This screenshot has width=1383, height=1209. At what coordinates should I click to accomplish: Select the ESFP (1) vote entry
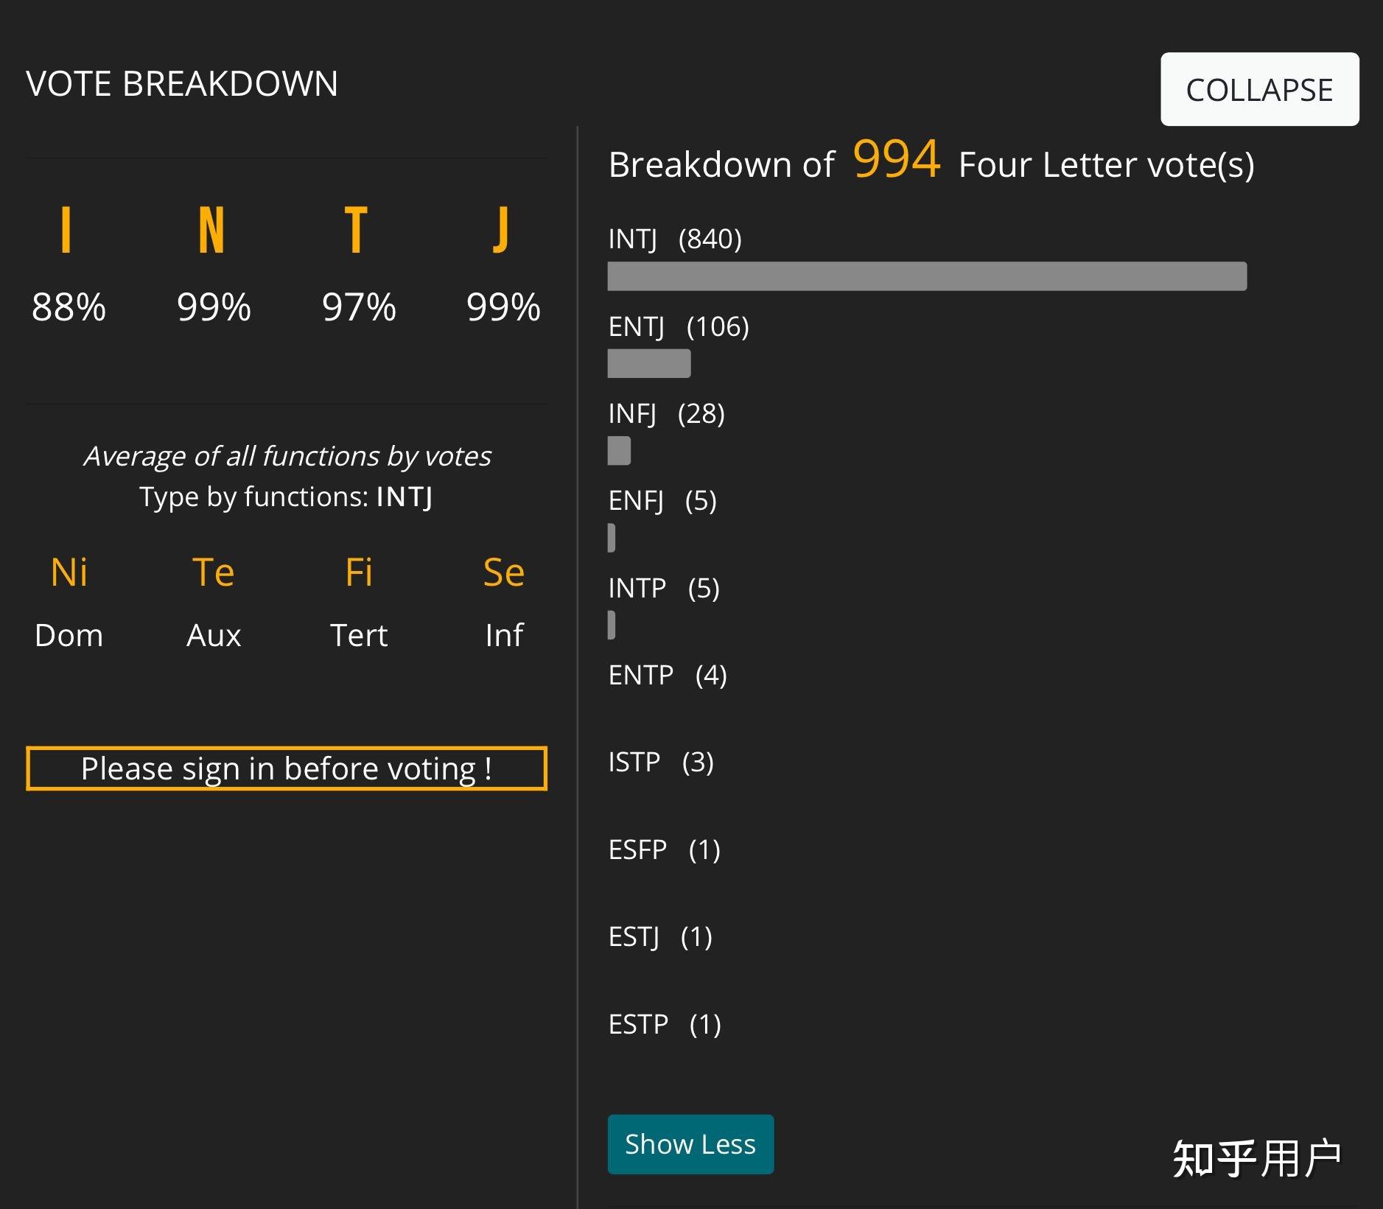tap(664, 849)
